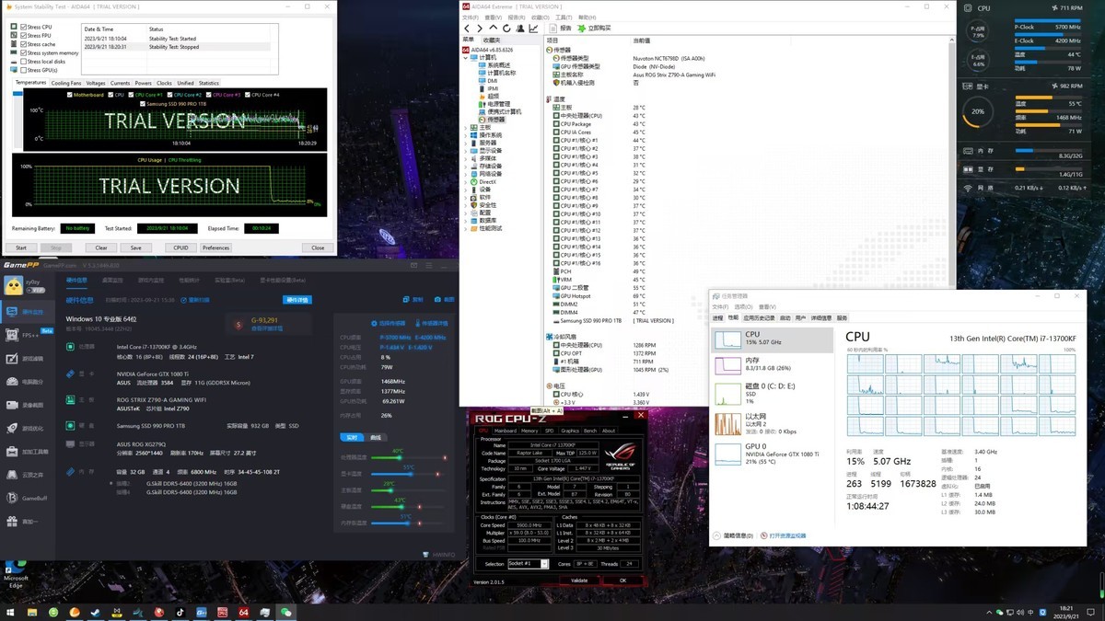This screenshot has height=621, width=1105.
Task: Open GamePP 喜加一 gift sidebar icon
Action: (x=12, y=522)
